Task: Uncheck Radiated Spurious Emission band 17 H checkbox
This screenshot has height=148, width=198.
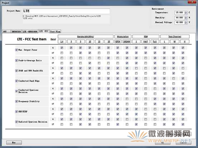Action: [183, 124]
